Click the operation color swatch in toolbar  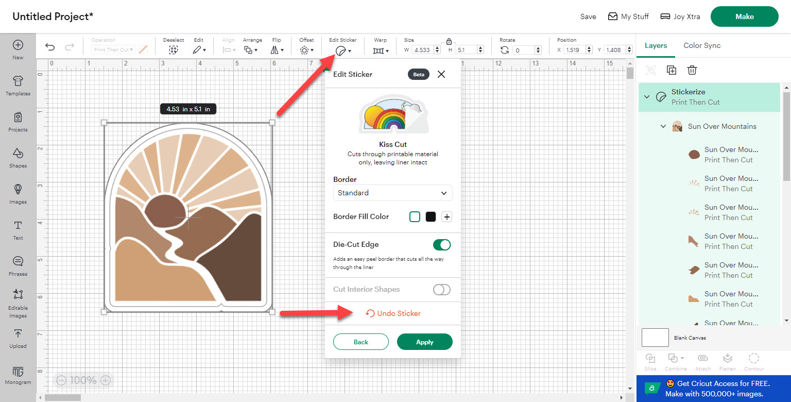(143, 50)
